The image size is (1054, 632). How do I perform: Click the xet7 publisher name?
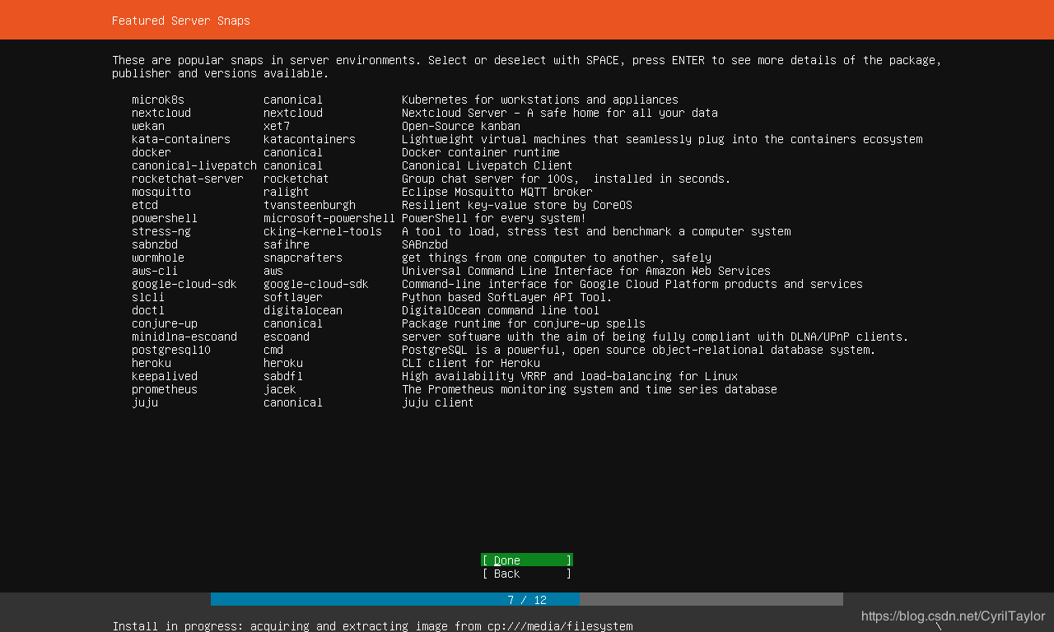click(x=277, y=126)
